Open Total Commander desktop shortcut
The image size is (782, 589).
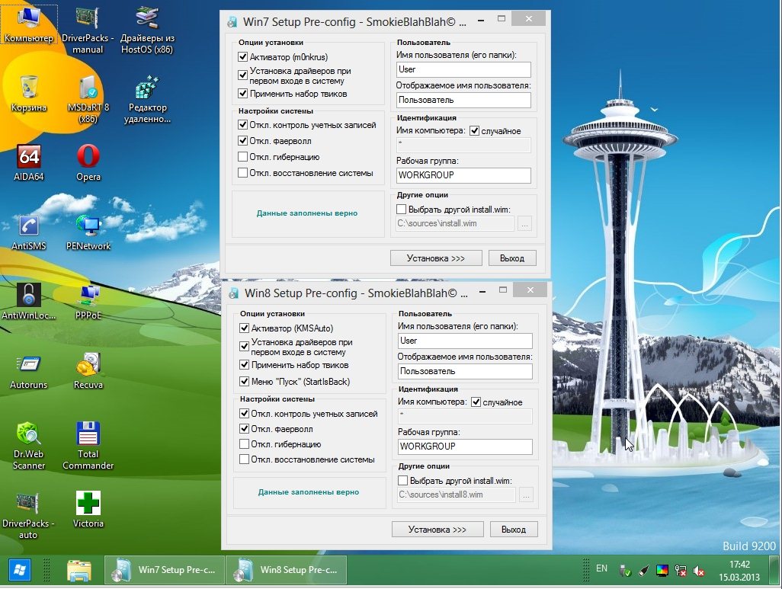(88, 434)
